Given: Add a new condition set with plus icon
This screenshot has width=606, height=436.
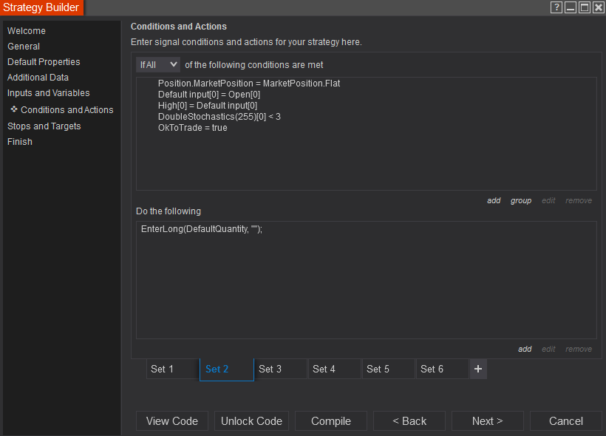Looking at the screenshot, I should [478, 369].
